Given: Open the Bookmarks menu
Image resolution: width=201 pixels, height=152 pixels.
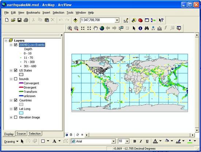Looking at the screenshot, I should (33, 12).
